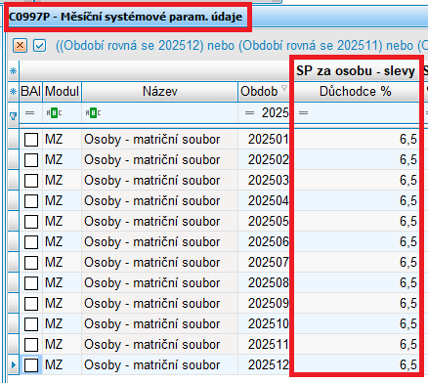Click the asterisk icon in the band header row
The height and width of the screenshot is (383, 428).
(13, 70)
